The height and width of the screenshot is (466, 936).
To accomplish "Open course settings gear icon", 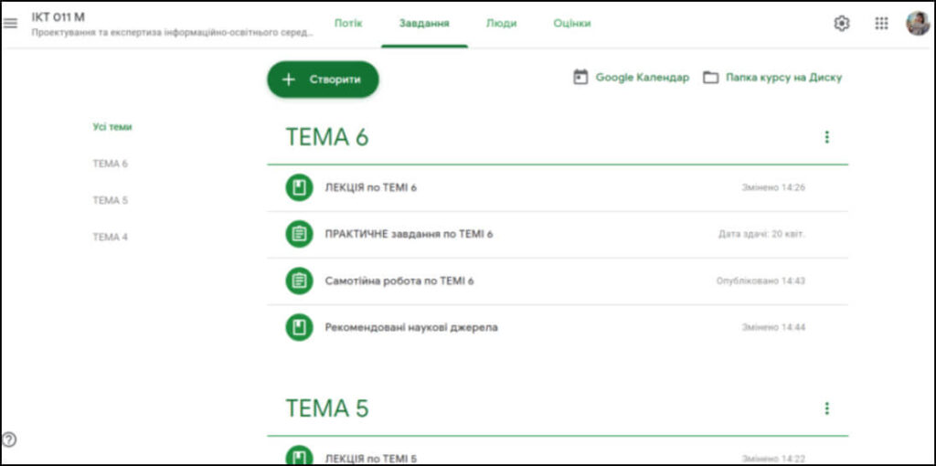I will [841, 24].
